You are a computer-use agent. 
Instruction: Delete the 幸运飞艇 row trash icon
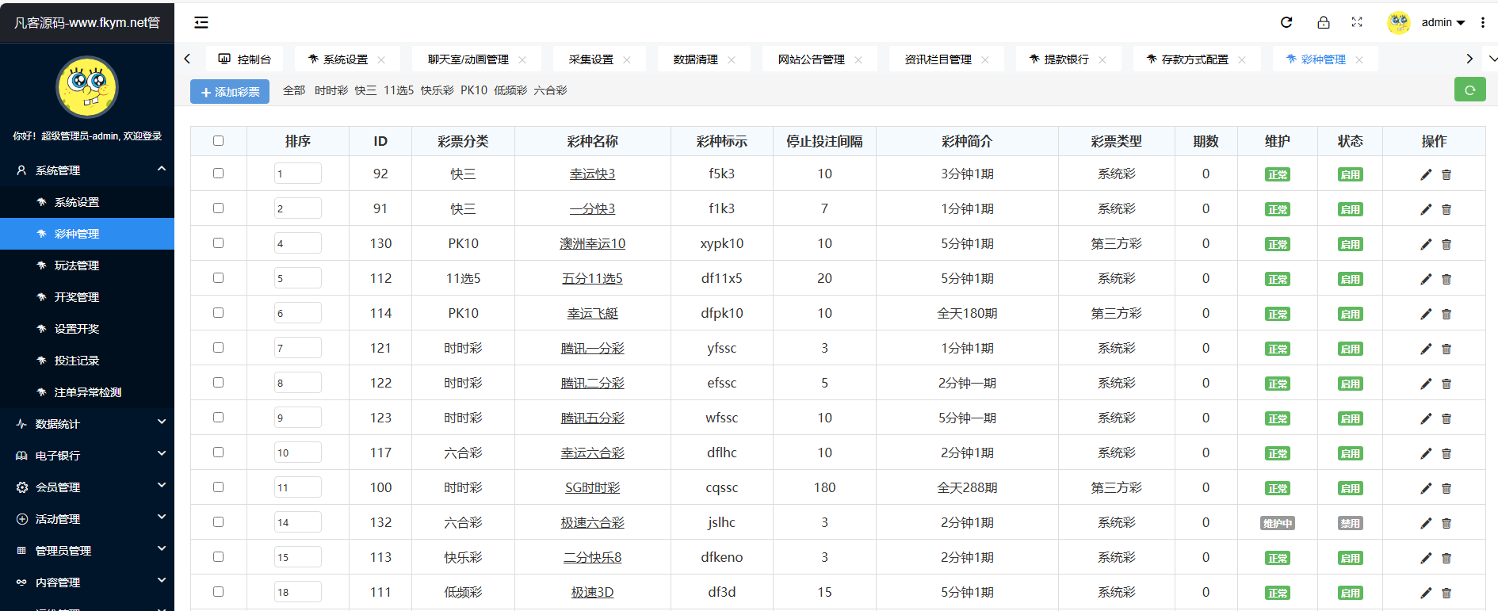[x=1446, y=314]
